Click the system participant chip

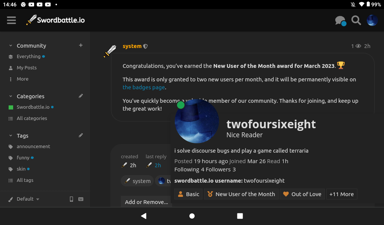pos(137,181)
